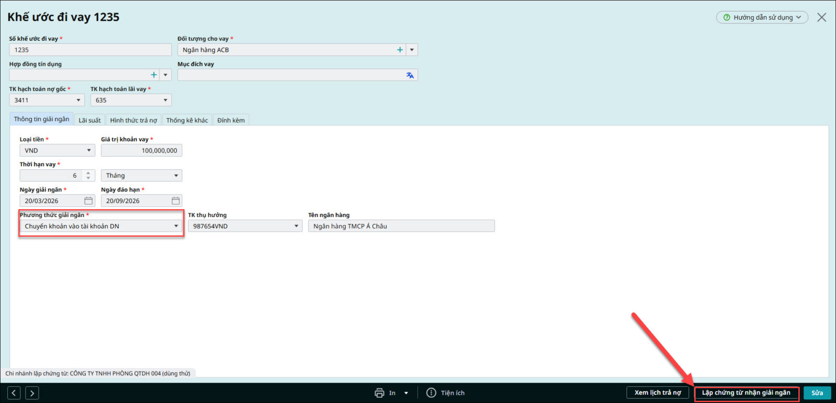This screenshot has height=403, width=836.
Task: Click Lập chứng từ nhận giải ngân button
Action: tap(746, 393)
